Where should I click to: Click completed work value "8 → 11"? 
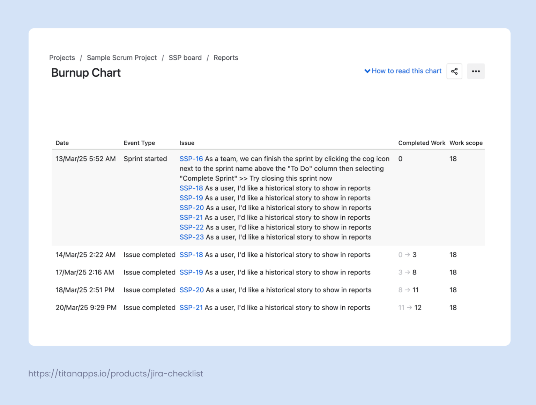pos(408,290)
